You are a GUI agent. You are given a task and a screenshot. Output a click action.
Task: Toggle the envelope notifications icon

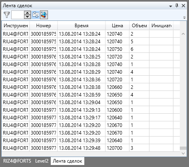click(x=36, y=15)
